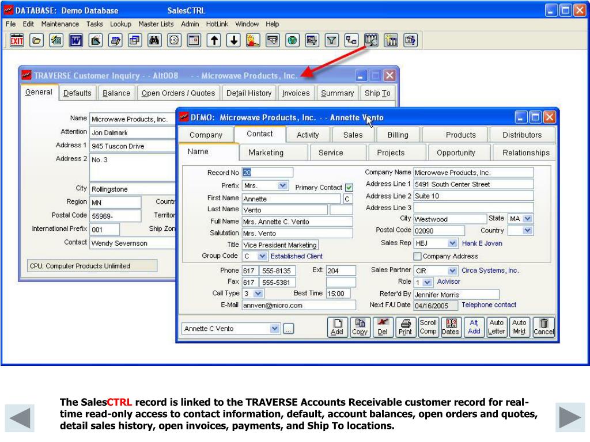
Task: Click the Next F/U Date field
Action: [436, 306]
